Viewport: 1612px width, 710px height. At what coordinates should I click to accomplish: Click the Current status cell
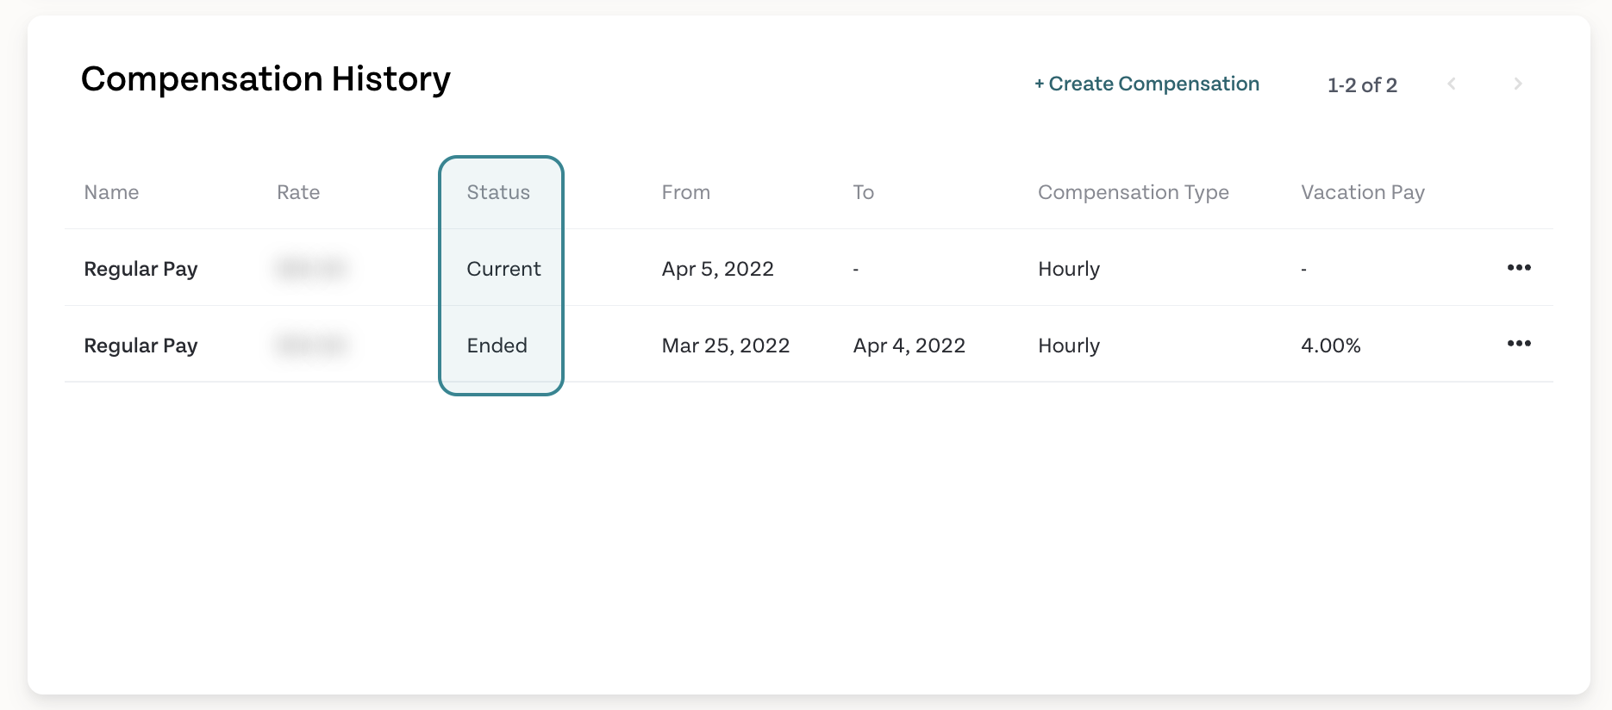point(503,269)
